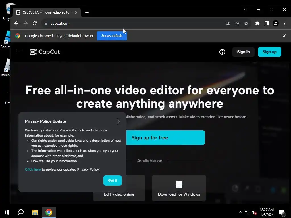Select the CapCut browser tab
291x218 pixels.
(46, 12)
